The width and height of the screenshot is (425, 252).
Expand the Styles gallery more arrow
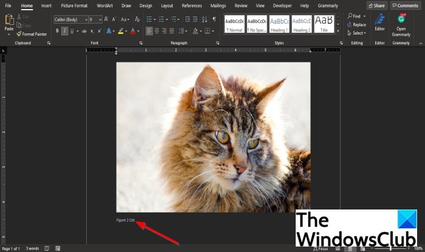point(341,32)
